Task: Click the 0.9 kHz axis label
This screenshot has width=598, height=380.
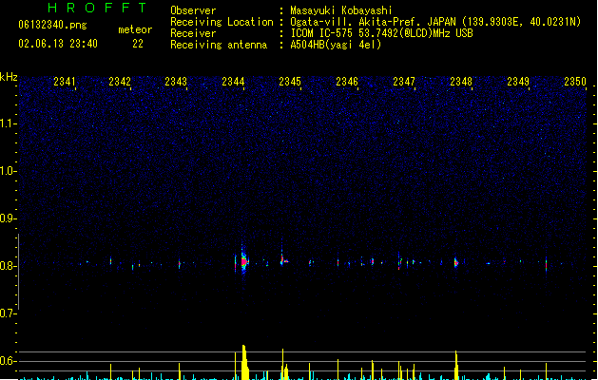Action: coord(8,218)
